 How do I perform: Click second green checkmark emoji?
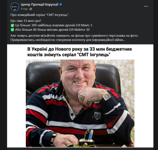12,30
